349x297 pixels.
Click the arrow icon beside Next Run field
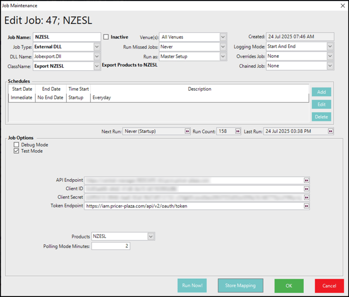[x=188, y=131]
